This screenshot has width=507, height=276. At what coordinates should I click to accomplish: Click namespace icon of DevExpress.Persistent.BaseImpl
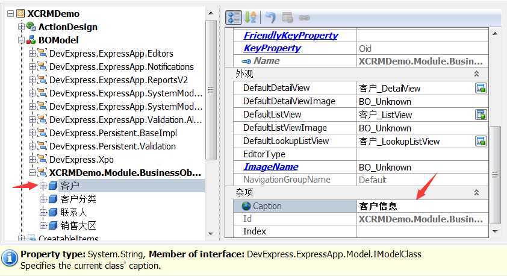tap(42, 133)
